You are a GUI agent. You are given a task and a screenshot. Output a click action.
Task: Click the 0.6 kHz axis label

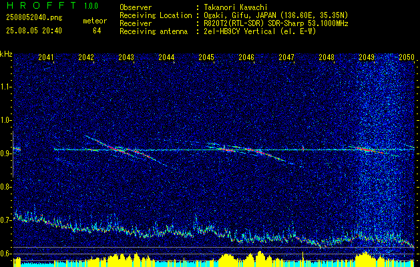5,254
